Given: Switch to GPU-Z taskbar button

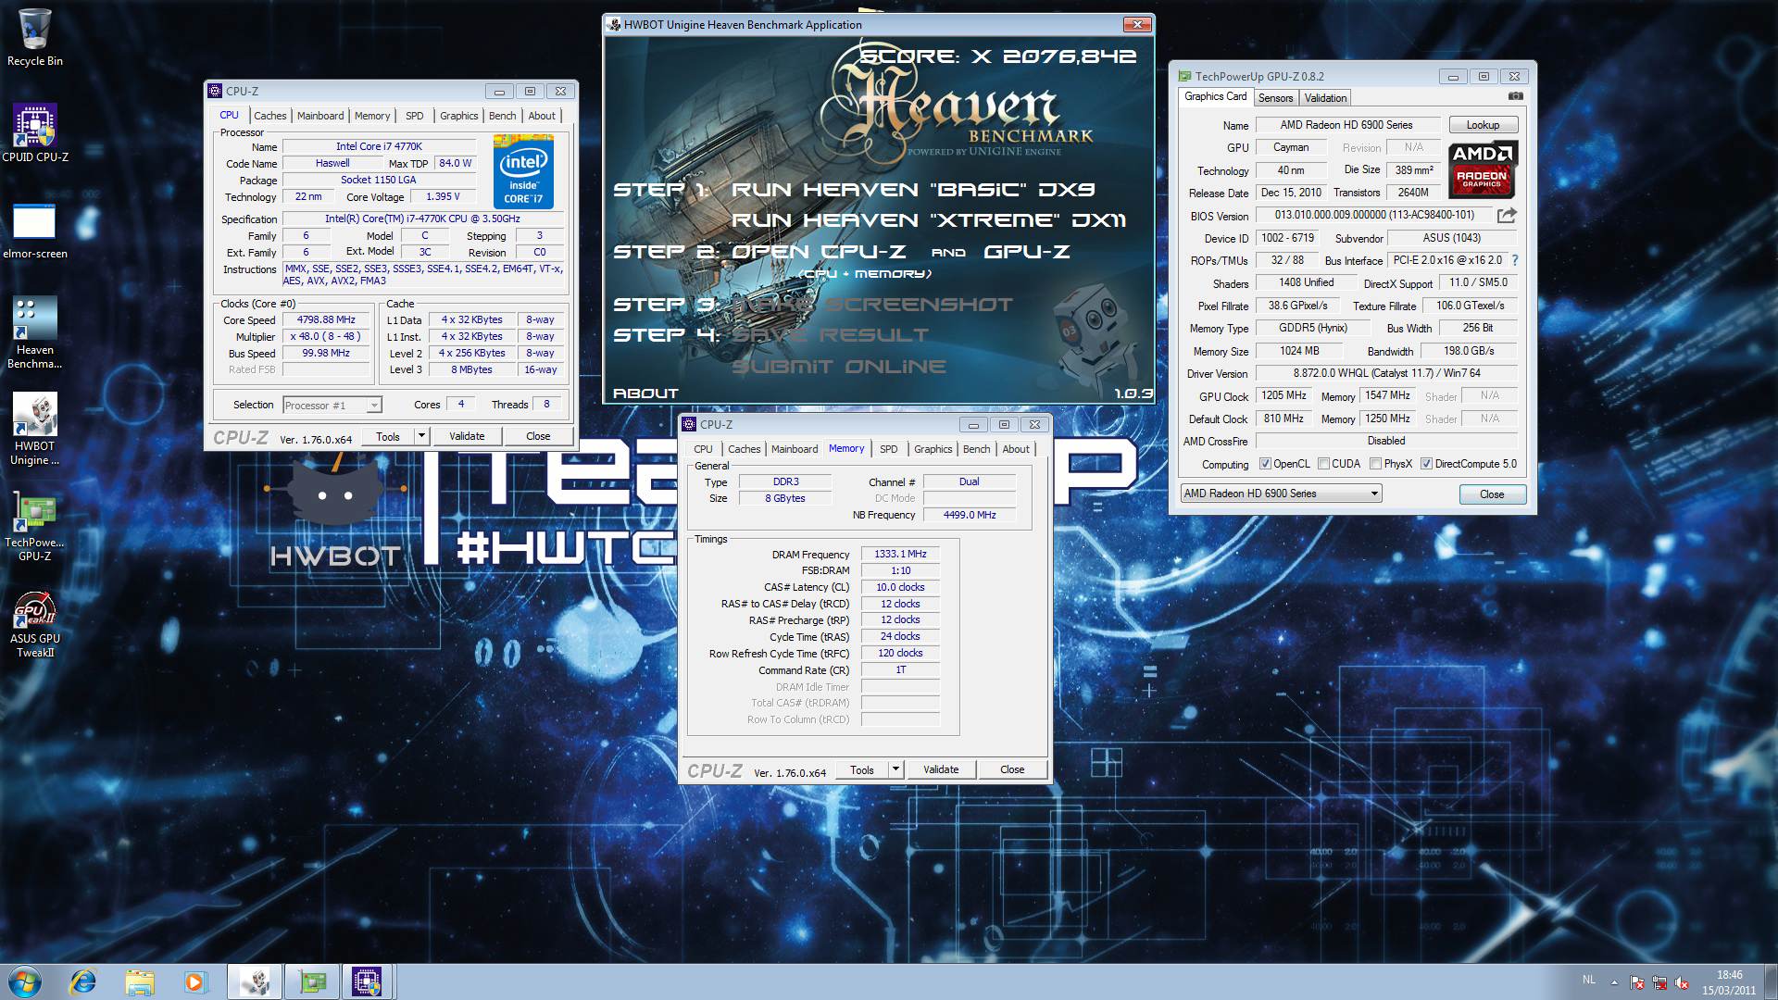Looking at the screenshot, I should click(x=312, y=981).
